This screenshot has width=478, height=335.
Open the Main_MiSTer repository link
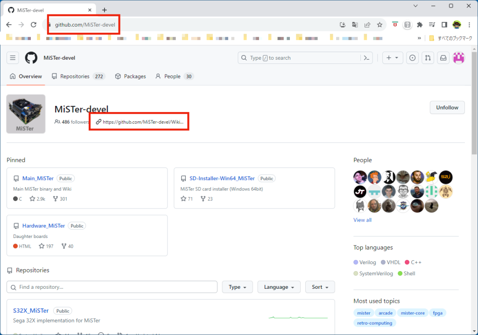pyautogui.click(x=38, y=178)
